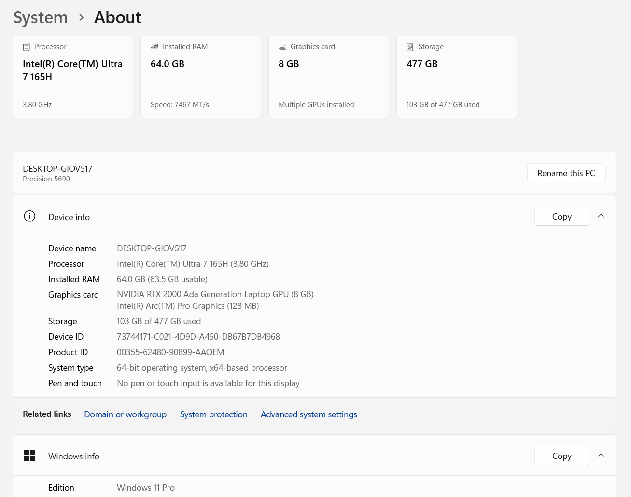631x497 pixels.
Task: Click the Storage drive icon
Action: pyautogui.click(x=410, y=47)
